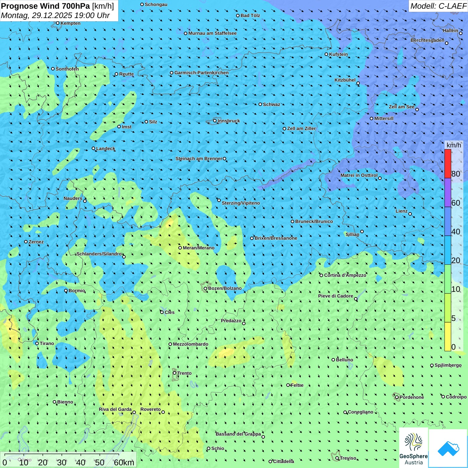Screen dimensions: 468x468
Task: Click the Cortina d'Ampezzo label
Action: tap(345, 275)
